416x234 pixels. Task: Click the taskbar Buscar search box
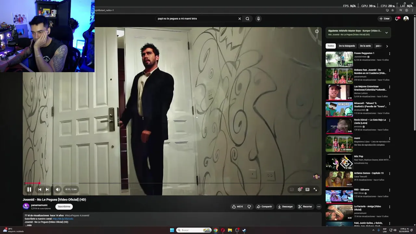(x=194, y=230)
